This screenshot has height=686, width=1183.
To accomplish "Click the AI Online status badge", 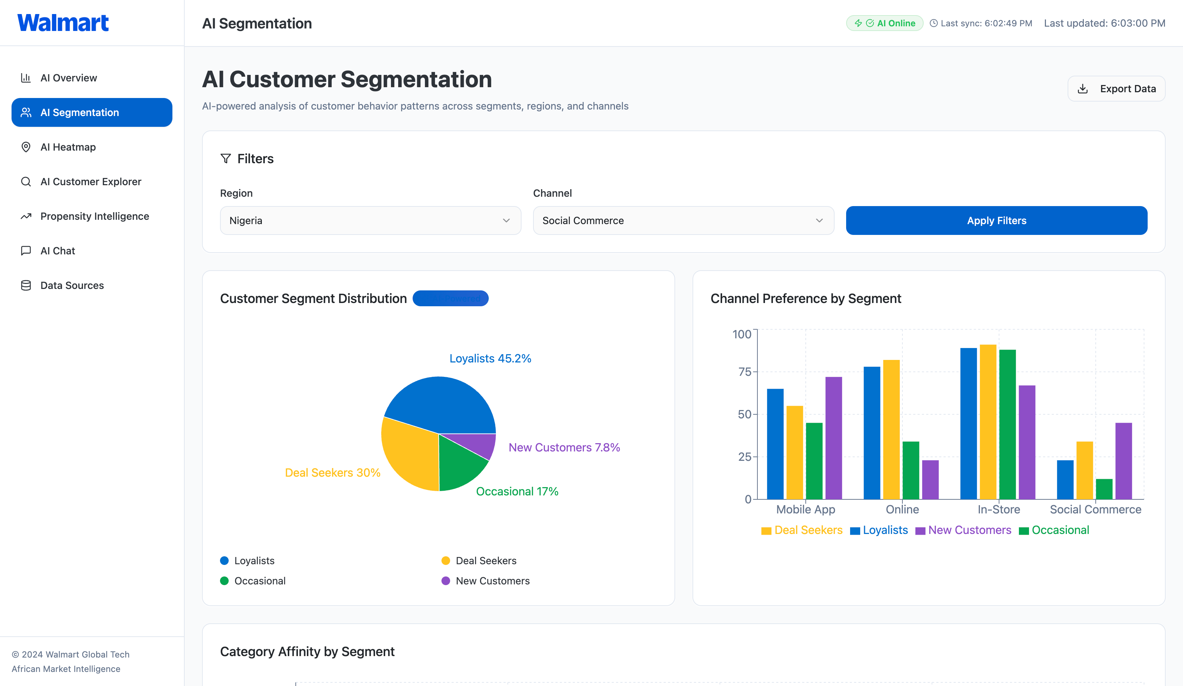I will click(884, 23).
